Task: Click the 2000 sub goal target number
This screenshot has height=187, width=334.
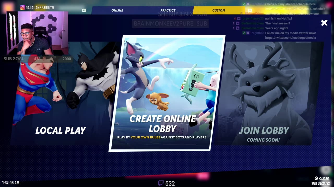Action: [67, 59]
